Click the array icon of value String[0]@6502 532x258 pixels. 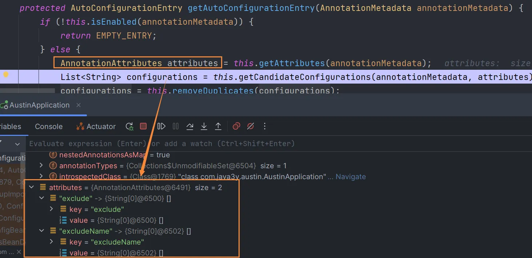tap(63, 253)
